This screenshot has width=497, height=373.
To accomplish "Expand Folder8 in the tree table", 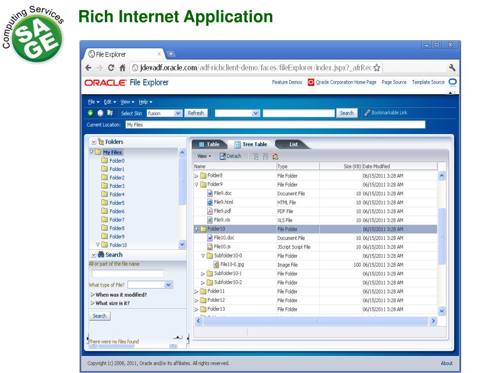I will (196, 176).
